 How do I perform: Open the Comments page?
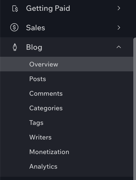pos(46,94)
